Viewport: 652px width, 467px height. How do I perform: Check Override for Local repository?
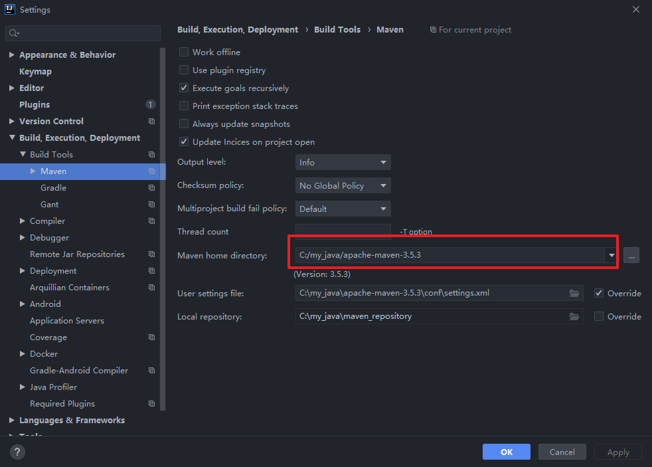click(599, 316)
